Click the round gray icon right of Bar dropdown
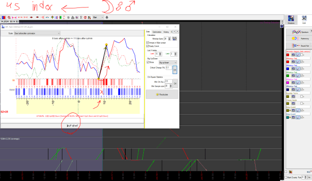 (x=107, y=17)
